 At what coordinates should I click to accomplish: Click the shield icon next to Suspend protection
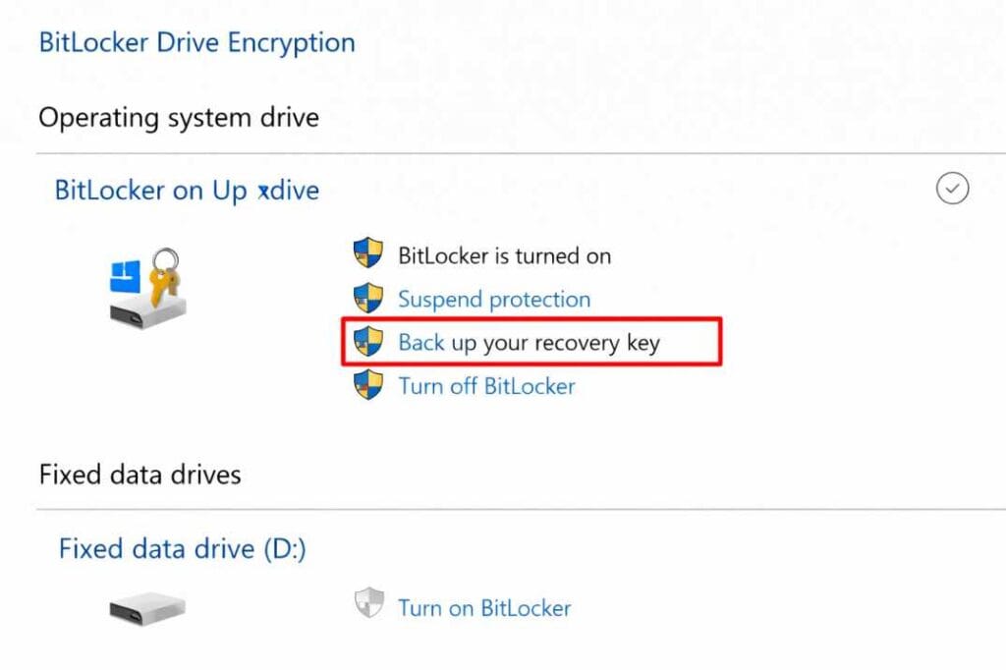coord(366,298)
